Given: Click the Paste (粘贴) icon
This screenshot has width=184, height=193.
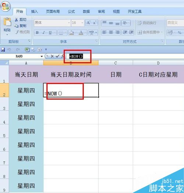Looking at the screenshot, I should [x=7, y=21].
